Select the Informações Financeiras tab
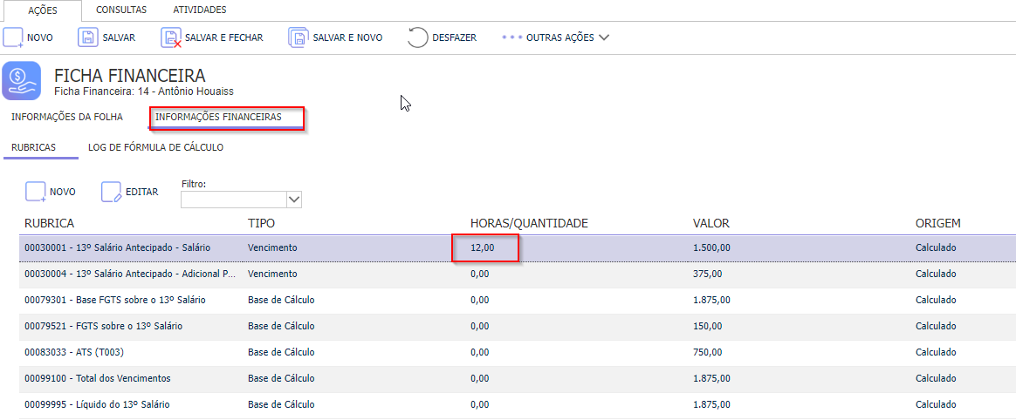This screenshot has width=1016, height=420. pyautogui.click(x=218, y=117)
